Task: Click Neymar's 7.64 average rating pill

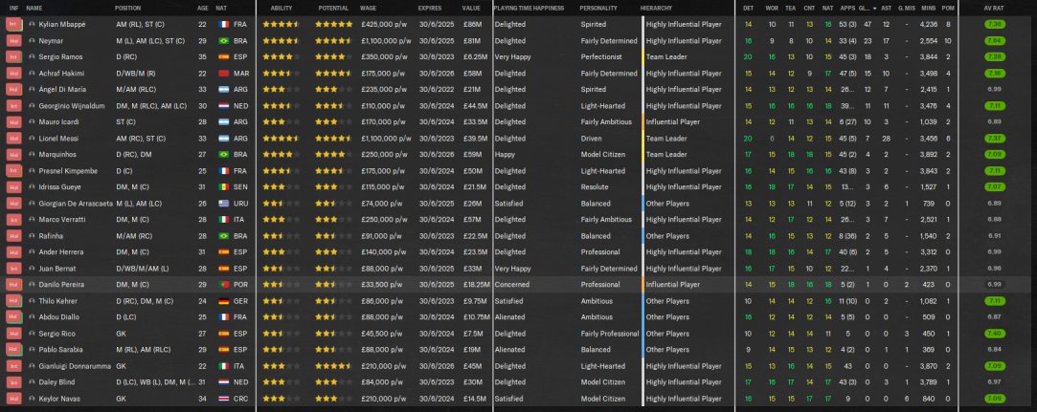Action: [x=994, y=40]
